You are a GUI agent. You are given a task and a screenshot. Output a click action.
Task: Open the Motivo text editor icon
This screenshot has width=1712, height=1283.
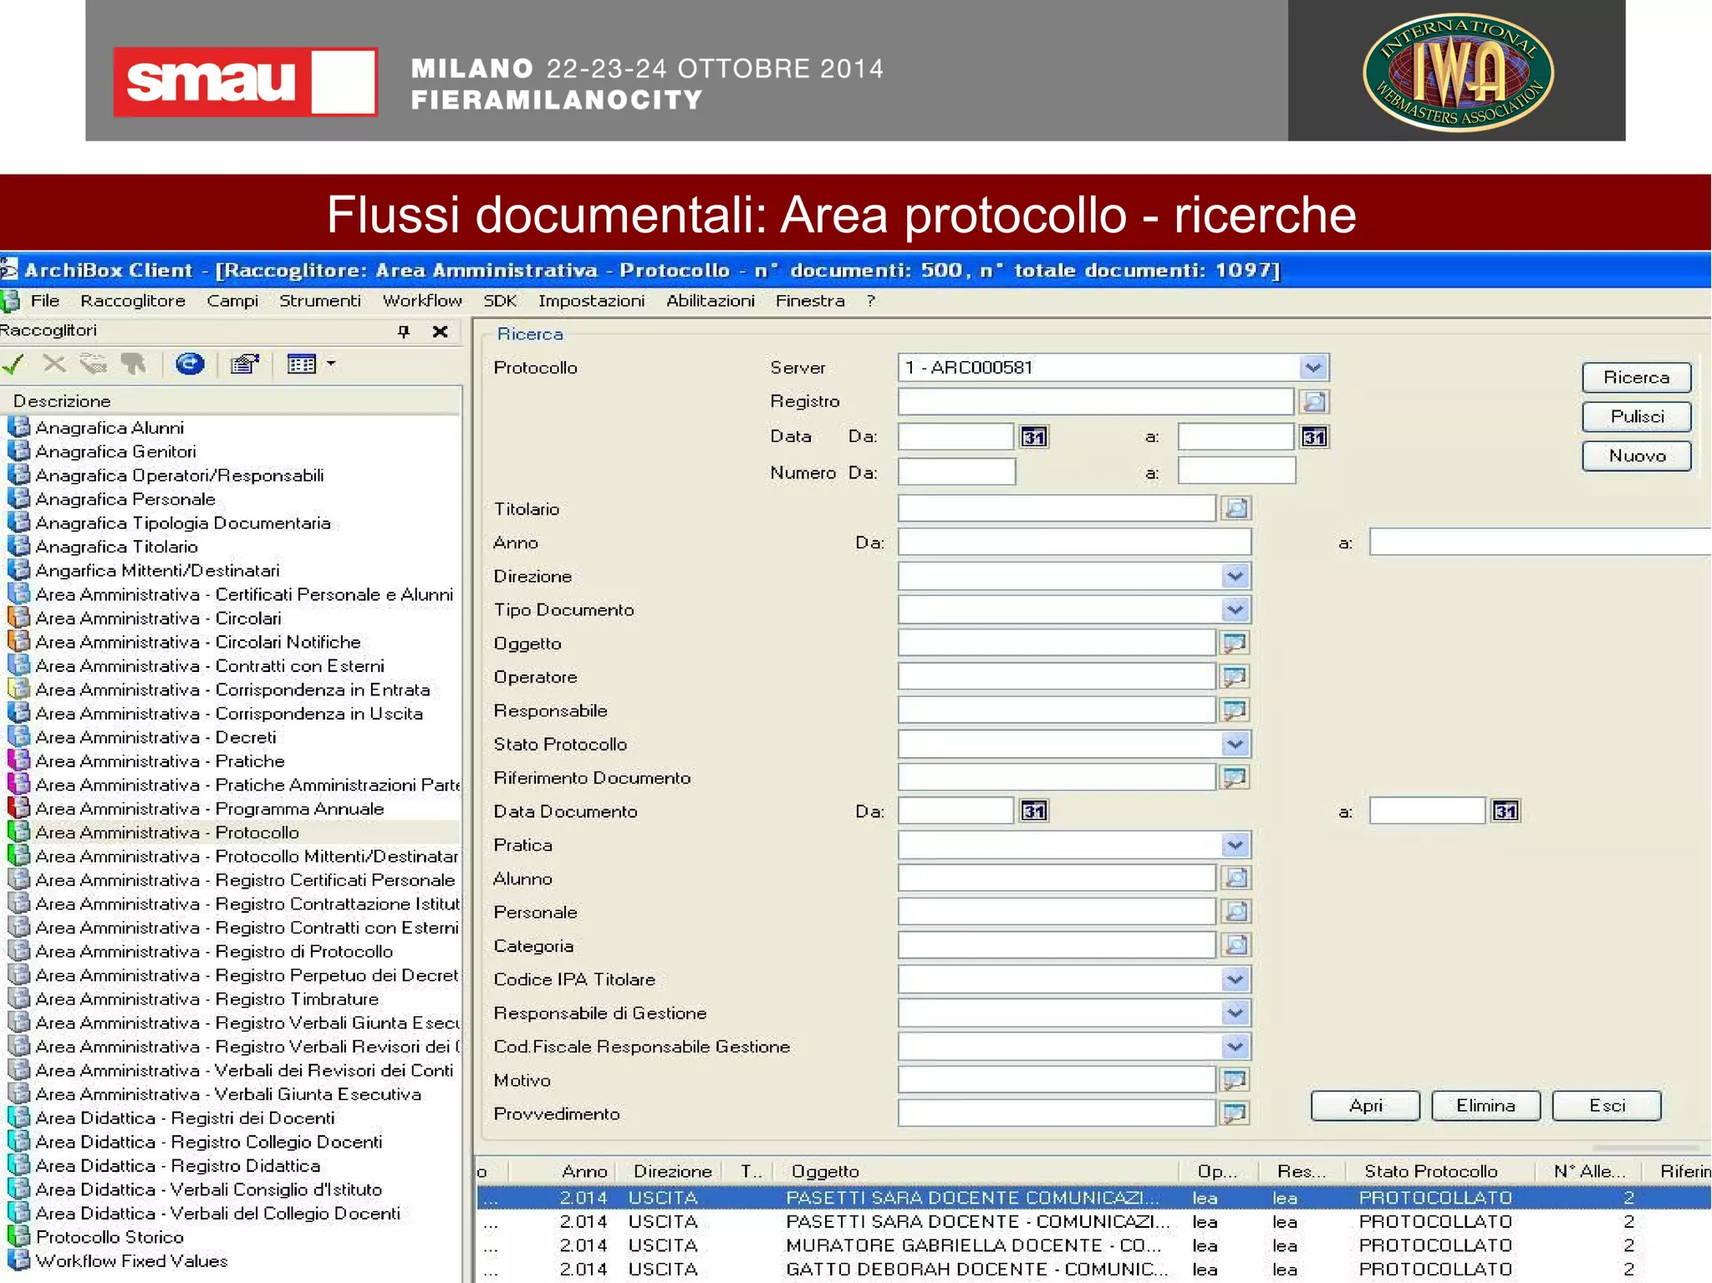pyautogui.click(x=1236, y=1080)
